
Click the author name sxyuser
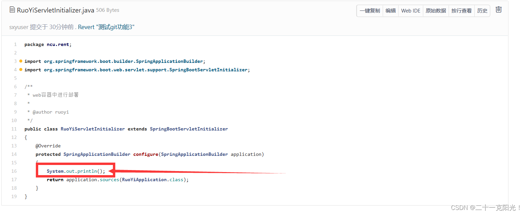pos(19,27)
